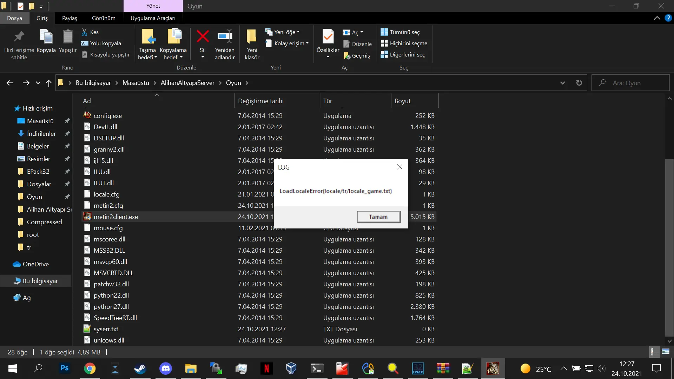This screenshot has width=674, height=379.
Task: Switch to large icons view toggle
Action: pos(666,352)
